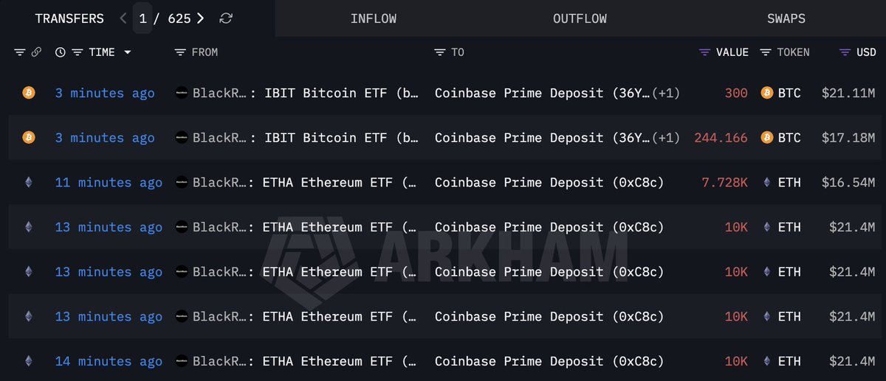Viewport: 886px width, 381px height.
Task: Open the TIME column filter icon
Action: (77, 52)
